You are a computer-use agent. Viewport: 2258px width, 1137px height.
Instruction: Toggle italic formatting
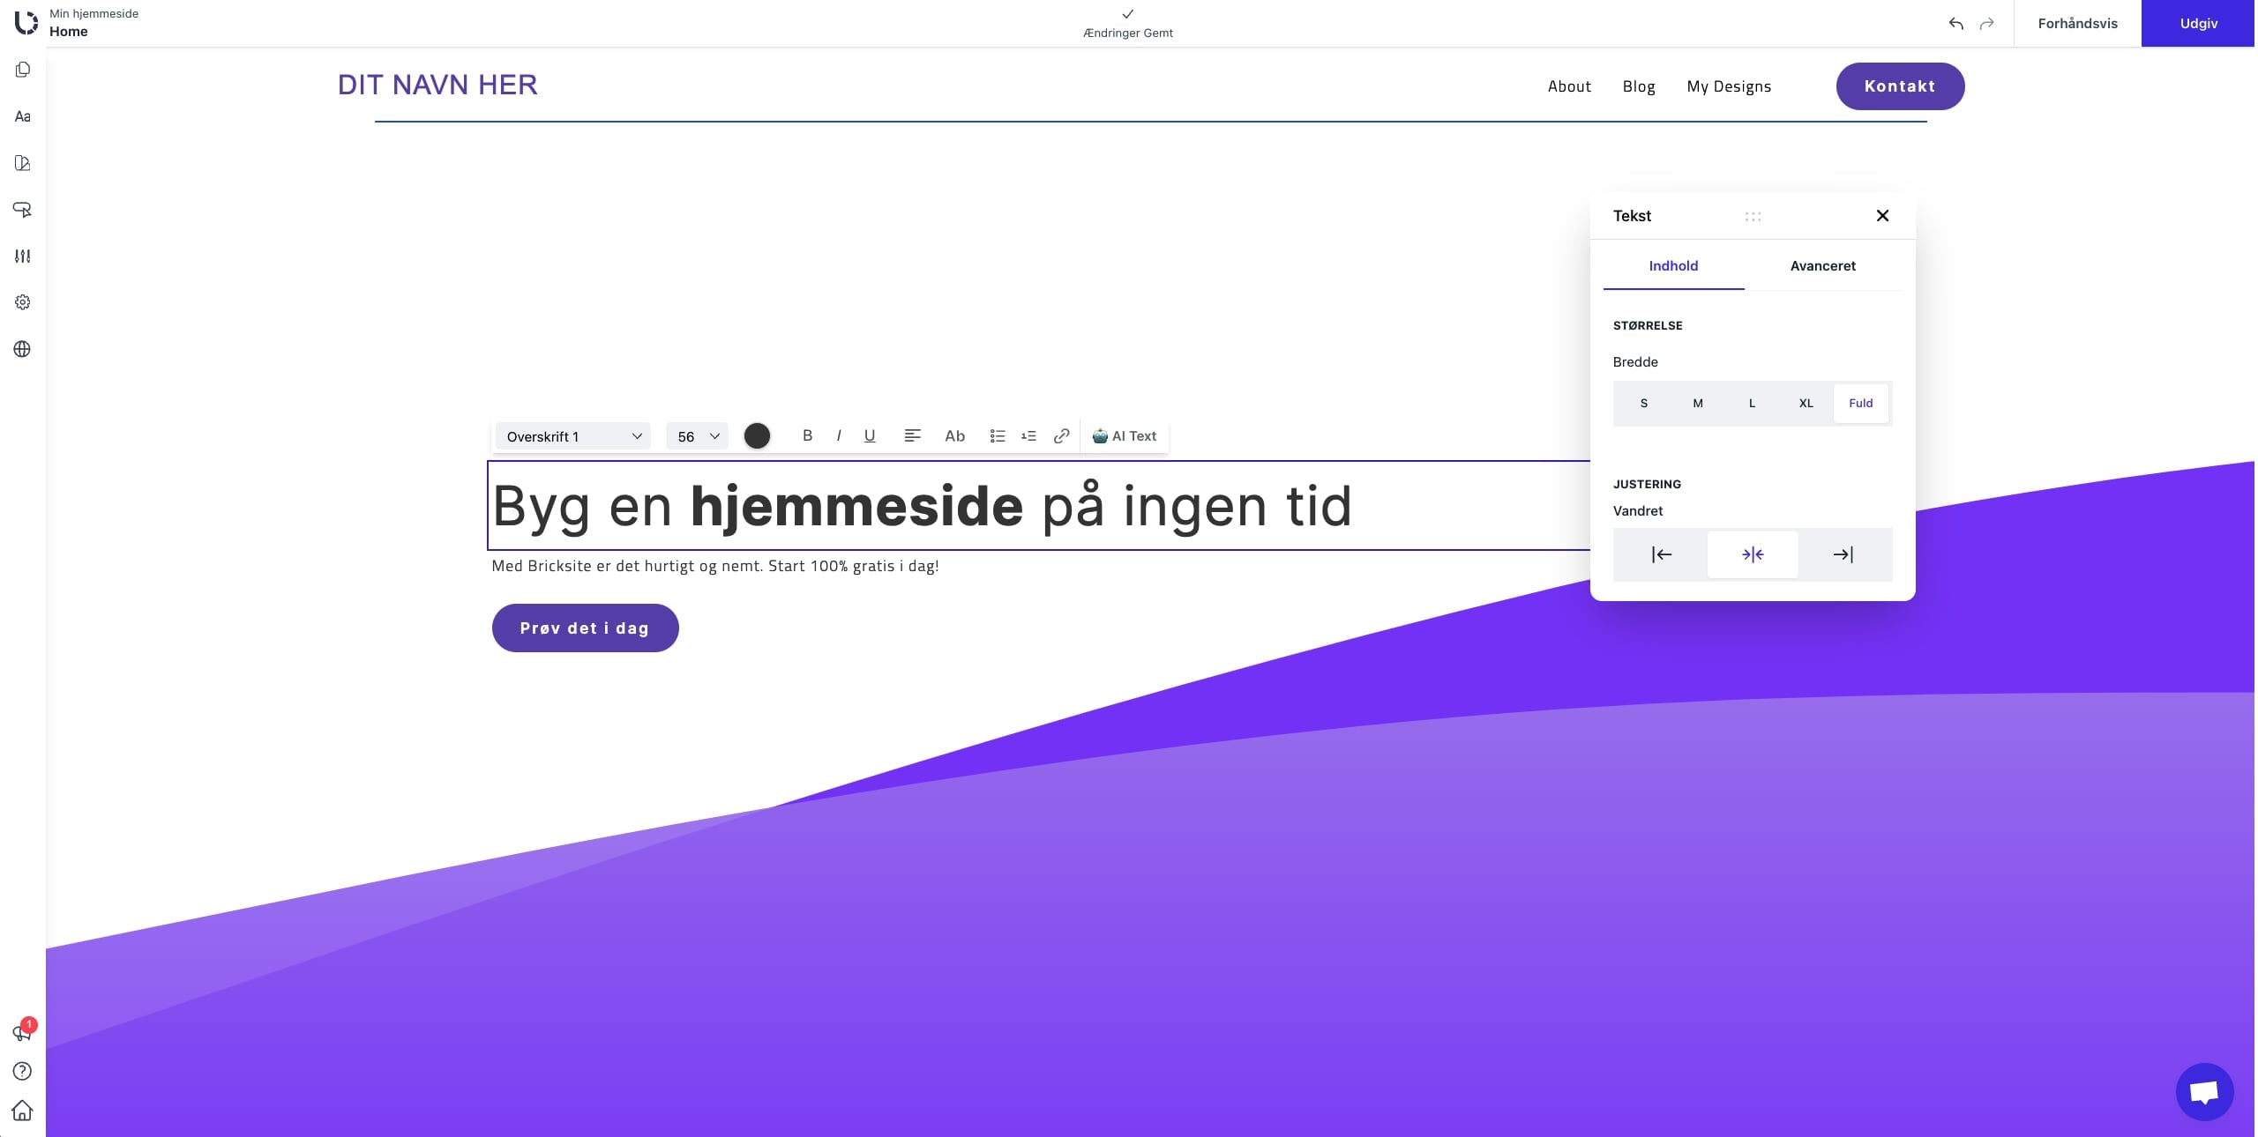[x=839, y=435]
